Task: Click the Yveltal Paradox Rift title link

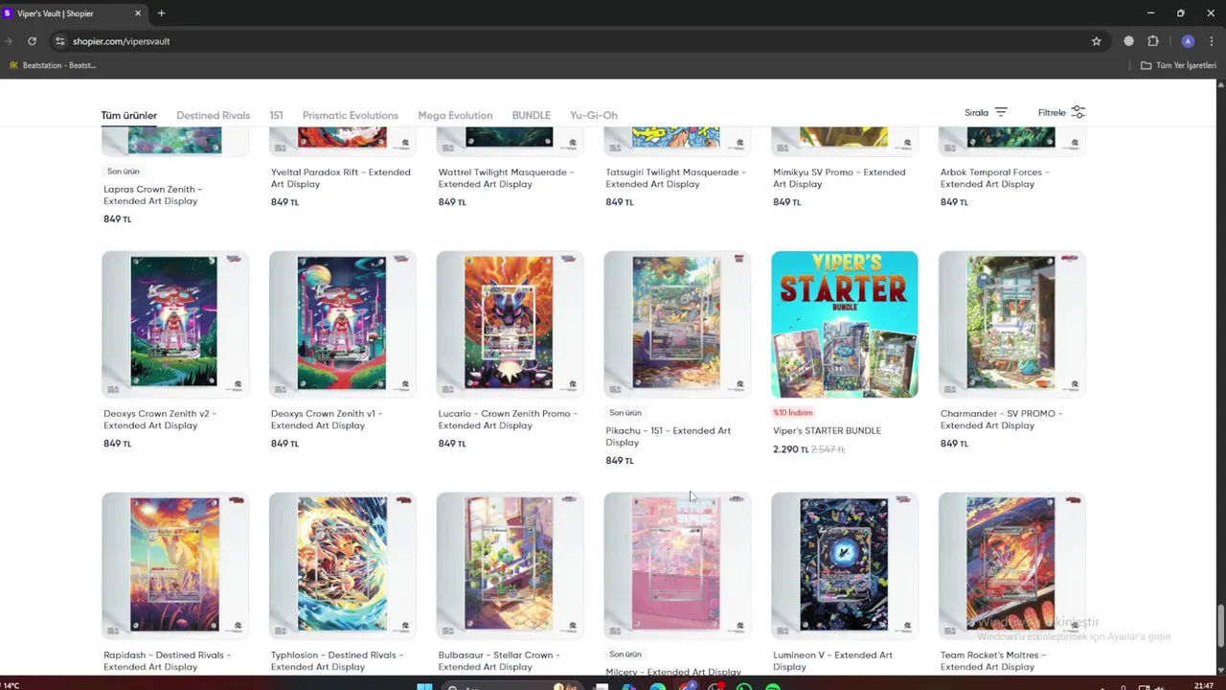Action: point(340,177)
